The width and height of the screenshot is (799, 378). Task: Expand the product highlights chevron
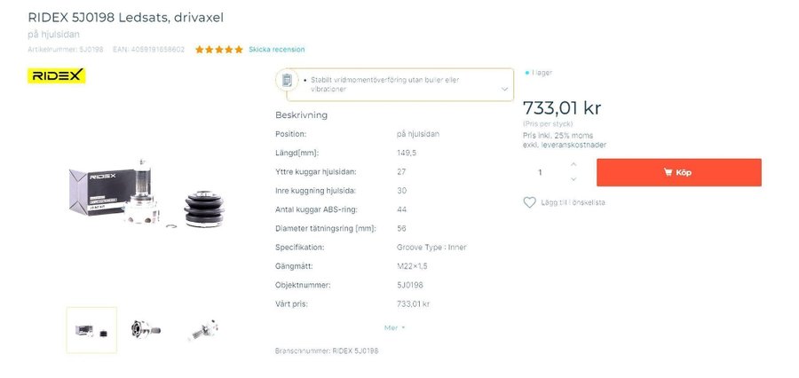504,90
